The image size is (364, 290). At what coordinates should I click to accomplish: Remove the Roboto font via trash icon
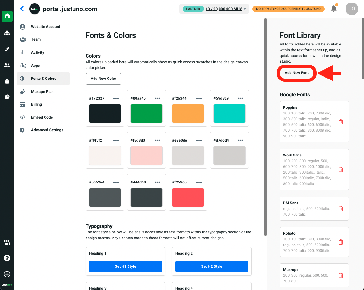click(x=341, y=242)
